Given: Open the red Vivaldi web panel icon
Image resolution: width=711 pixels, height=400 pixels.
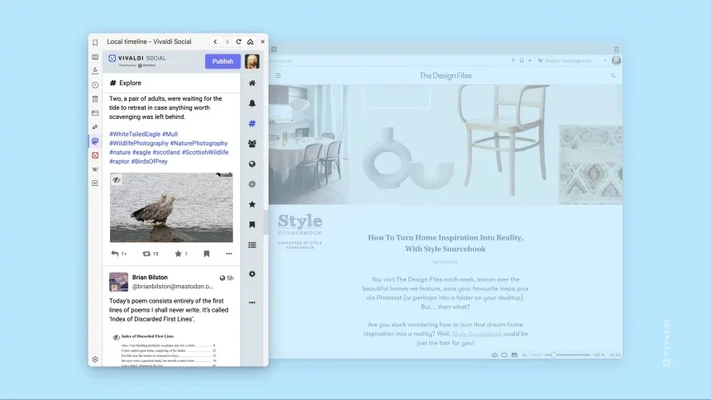Looking at the screenshot, I should [x=95, y=155].
